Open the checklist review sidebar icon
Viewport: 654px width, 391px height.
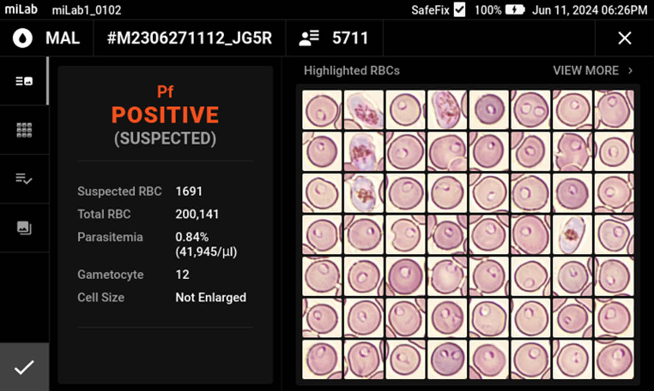coord(24,179)
